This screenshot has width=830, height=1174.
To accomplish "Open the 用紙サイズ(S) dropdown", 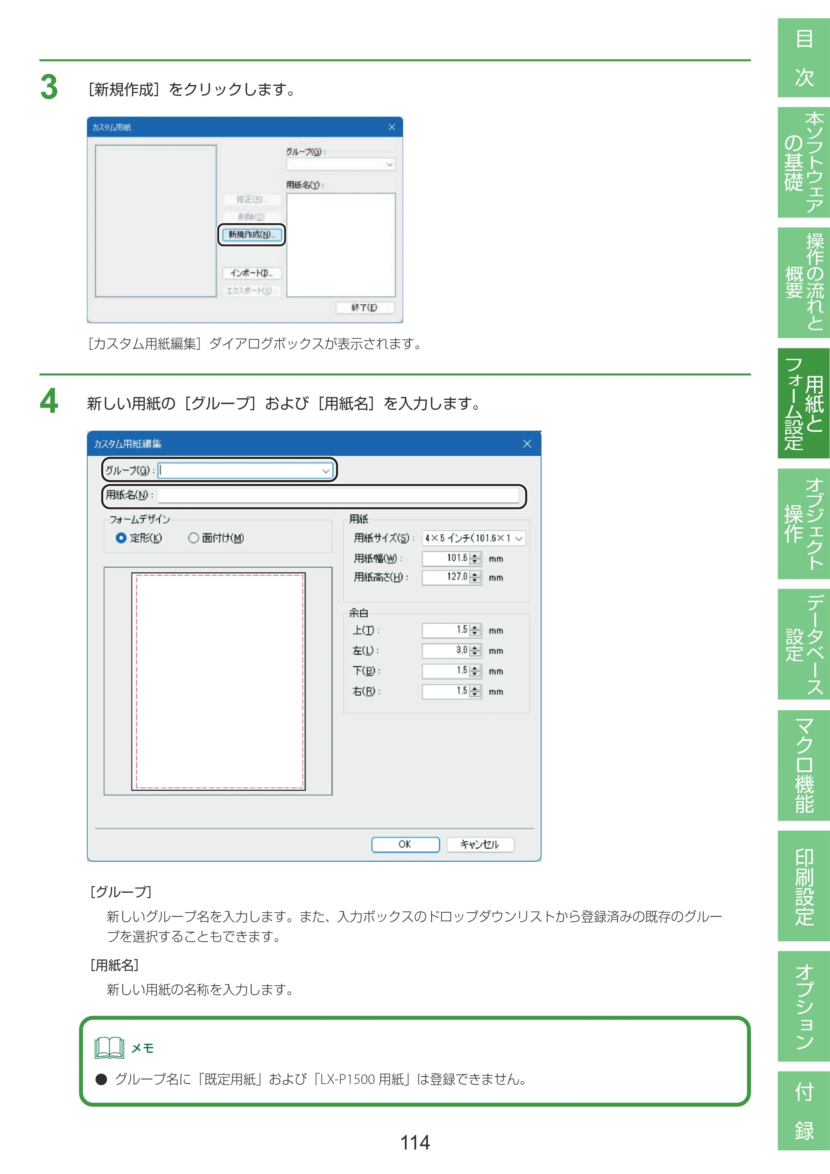I will [474, 538].
